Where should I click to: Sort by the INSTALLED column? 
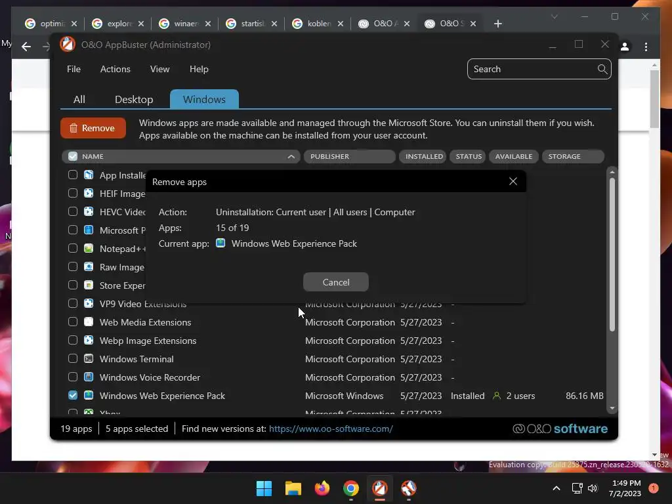tap(423, 156)
